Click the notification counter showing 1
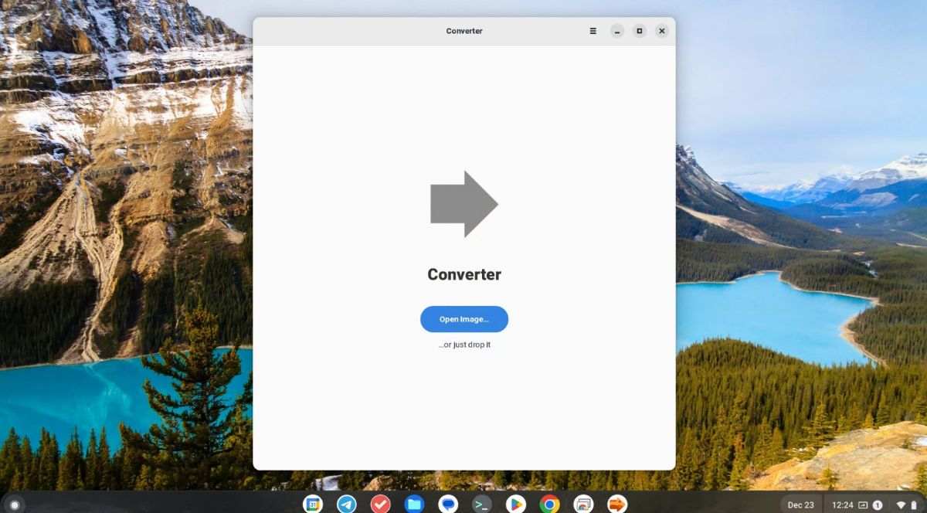Image resolution: width=927 pixels, height=513 pixels. 878,505
